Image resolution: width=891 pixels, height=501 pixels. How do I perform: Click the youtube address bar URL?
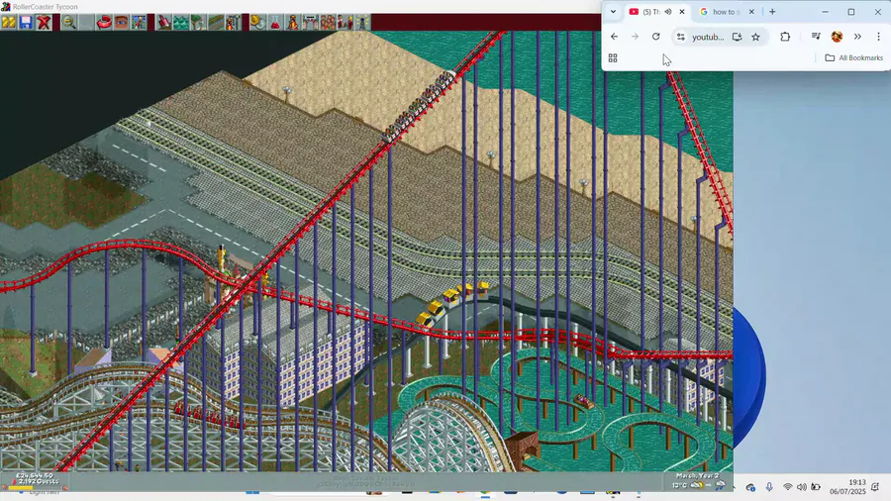[708, 37]
